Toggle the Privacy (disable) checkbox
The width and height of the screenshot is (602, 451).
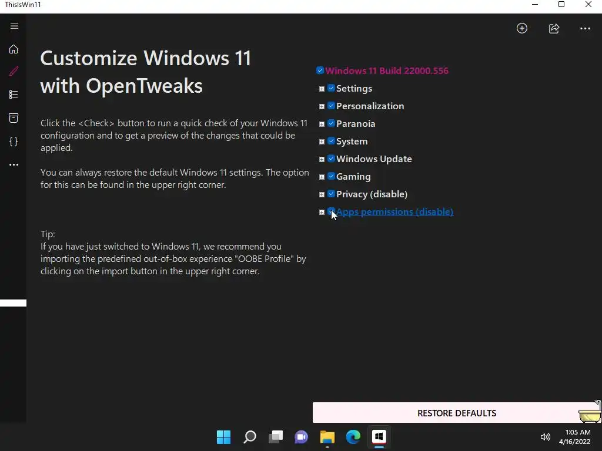coord(331,194)
